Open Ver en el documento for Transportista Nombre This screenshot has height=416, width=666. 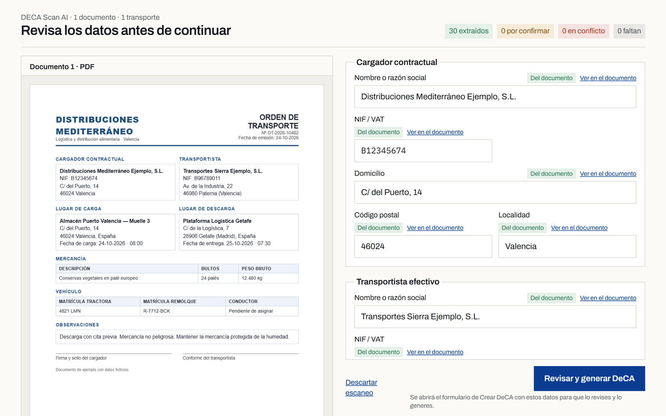[608, 298]
